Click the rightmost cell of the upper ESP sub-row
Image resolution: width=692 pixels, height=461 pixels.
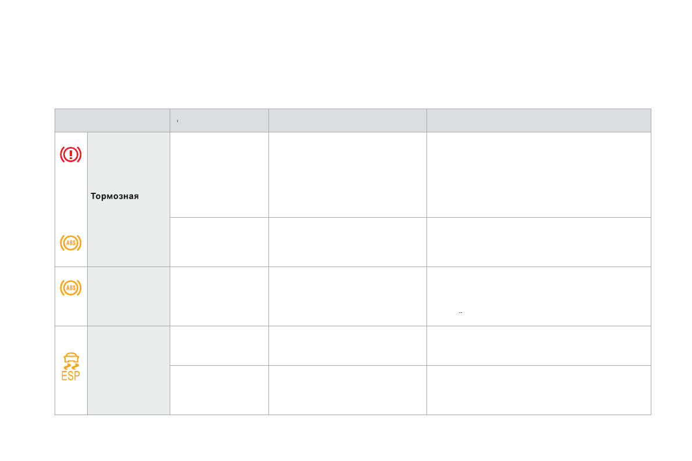(x=539, y=345)
